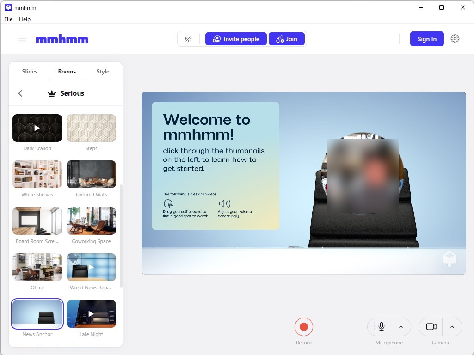Mute the microphone icon
474x355 pixels.
click(x=381, y=327)
